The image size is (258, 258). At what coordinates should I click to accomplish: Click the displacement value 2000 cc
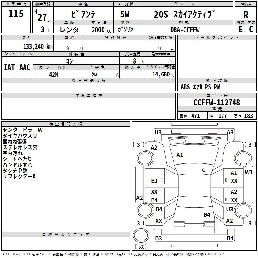click(101, 30)
